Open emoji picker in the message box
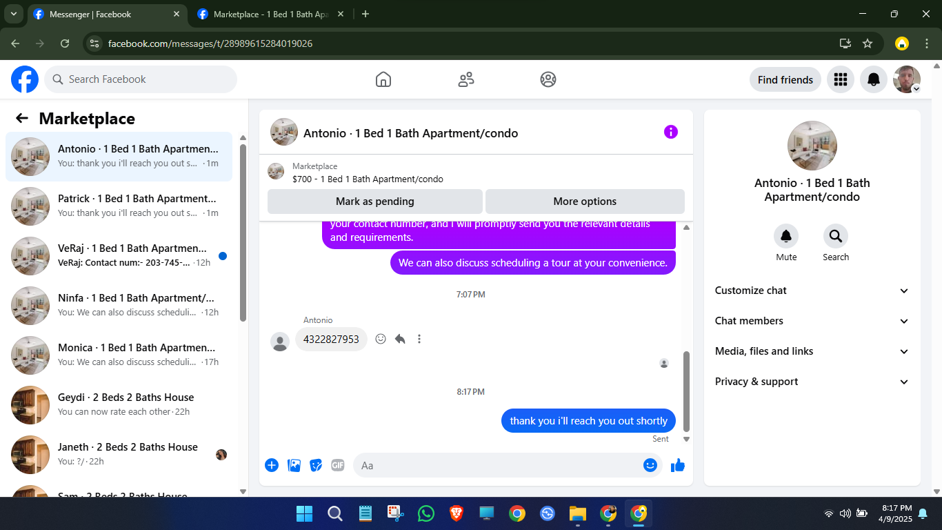Screen dimensions: 942x530 coord(650,465)
